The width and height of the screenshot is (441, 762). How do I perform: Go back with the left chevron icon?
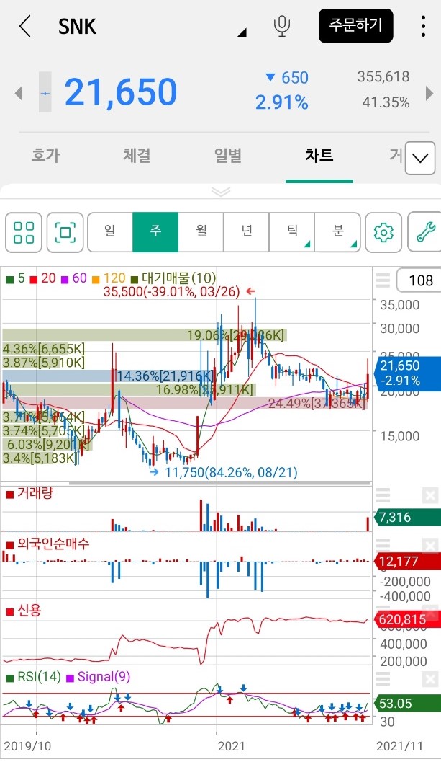click(25, 26)
